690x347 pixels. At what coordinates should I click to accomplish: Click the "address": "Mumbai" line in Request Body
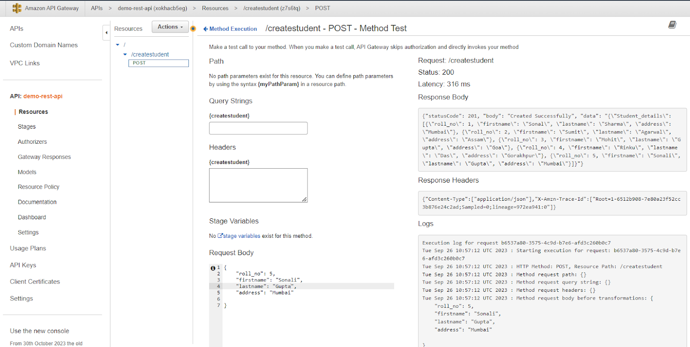point(265,293)
